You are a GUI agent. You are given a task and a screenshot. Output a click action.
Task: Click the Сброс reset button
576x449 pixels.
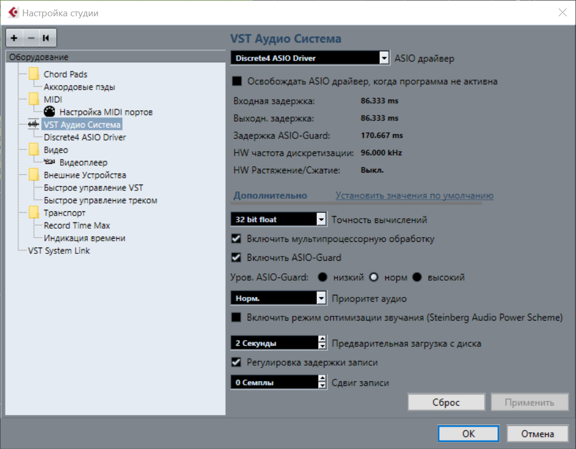tap(446, 402)
